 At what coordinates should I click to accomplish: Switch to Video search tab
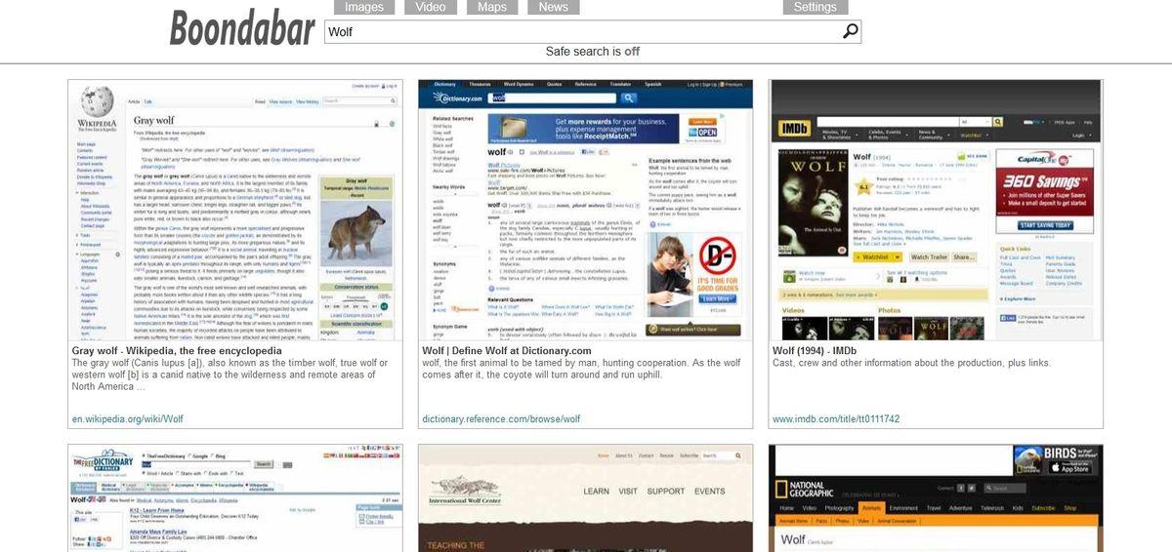(431, 7)
